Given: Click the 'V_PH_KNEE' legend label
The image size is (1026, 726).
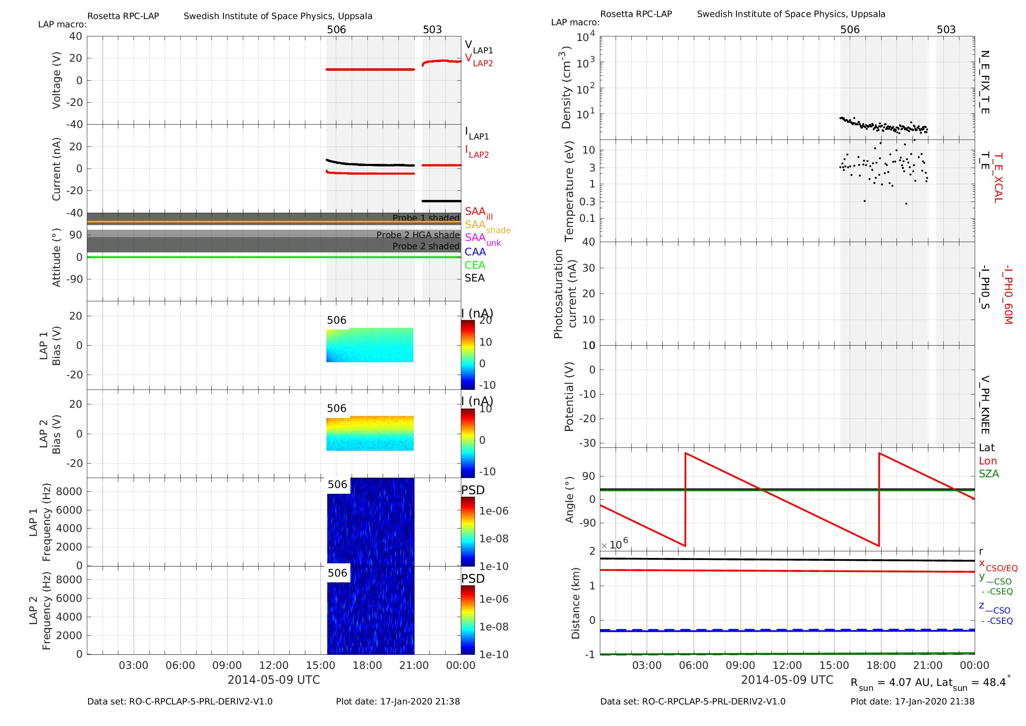Looking at the screenshot, I should coord(985,405).
